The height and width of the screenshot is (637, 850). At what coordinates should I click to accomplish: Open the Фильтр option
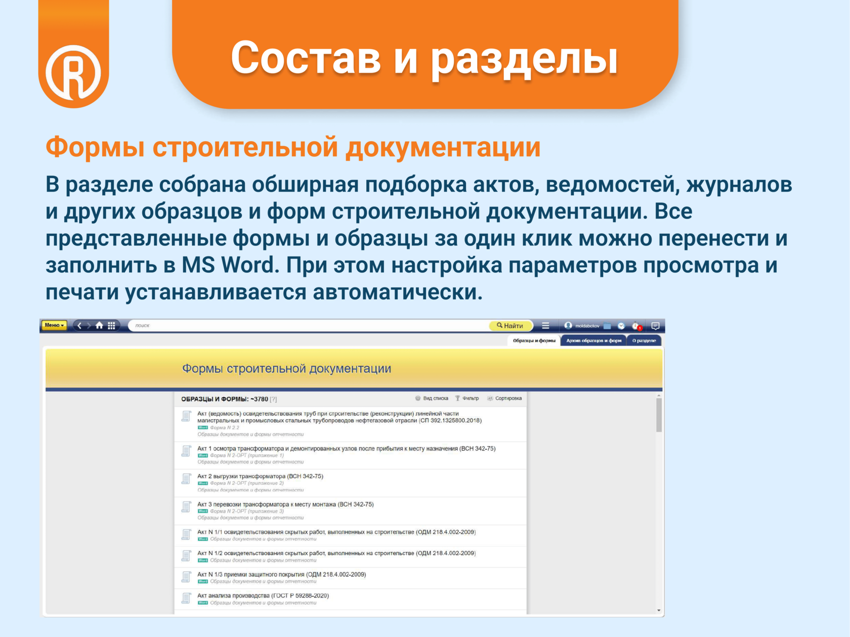467,399
